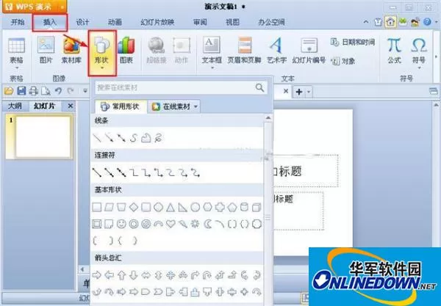Open the 设计 ribbon tab
The width and height of the screenshot is (441, 306).
(x=82, y=22)
